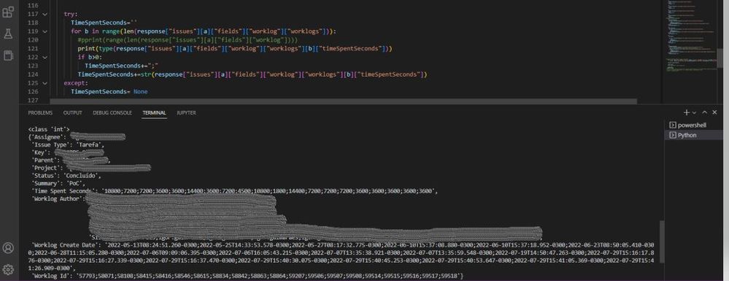Image resolution: width=729 pixels, height=281 pixels.
Task: Create a new terminal with plus icon
Action: [x=686, y=112]
